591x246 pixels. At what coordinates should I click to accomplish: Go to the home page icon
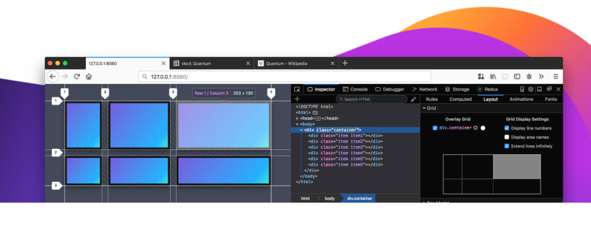(89, 76)
